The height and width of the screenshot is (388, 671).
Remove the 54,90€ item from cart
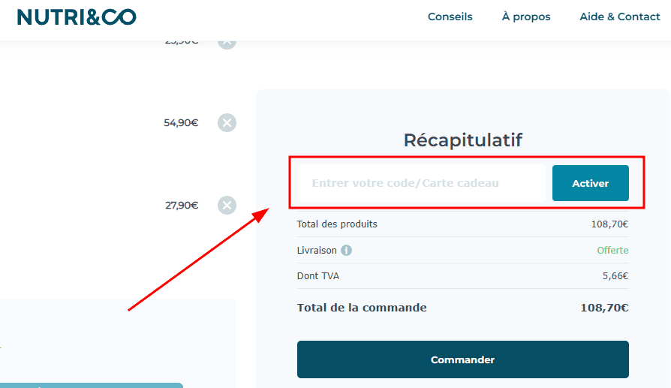pos(227,122)
